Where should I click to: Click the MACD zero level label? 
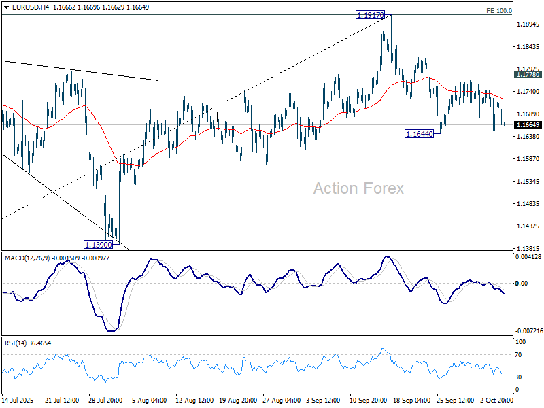522,284
